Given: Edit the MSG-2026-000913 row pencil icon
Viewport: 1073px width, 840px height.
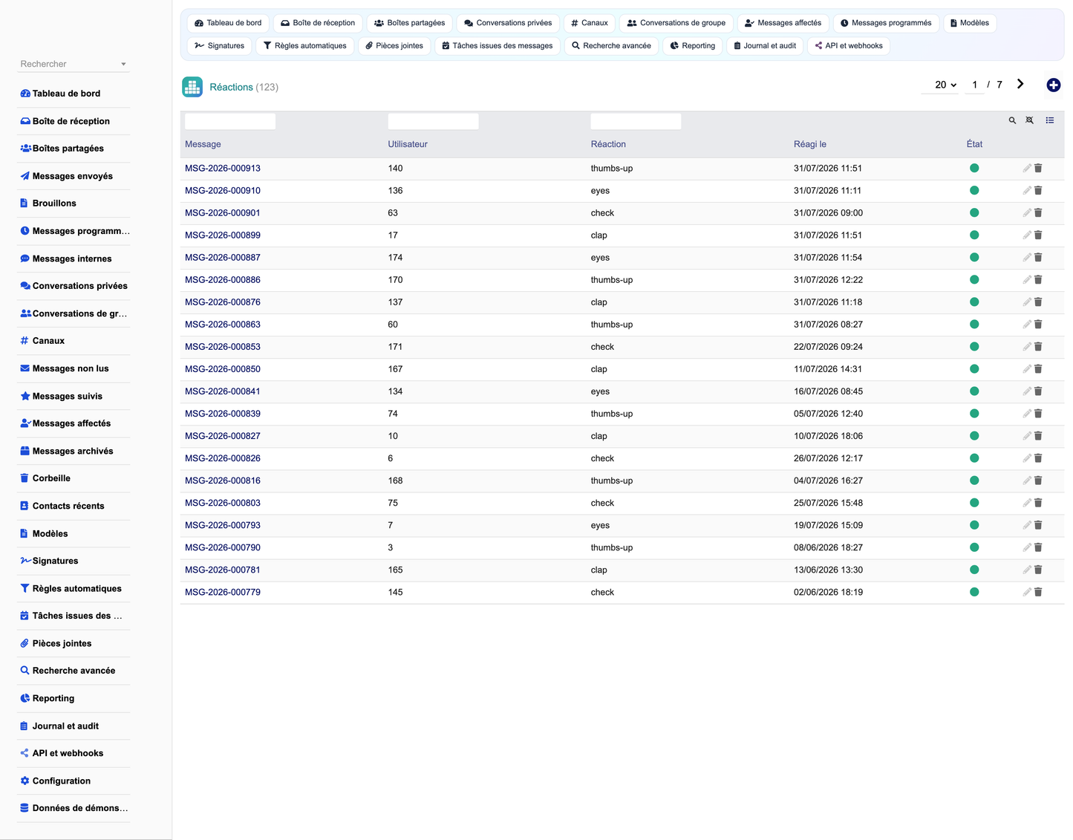Looking at the screenshot, I should pos(1027,169).
